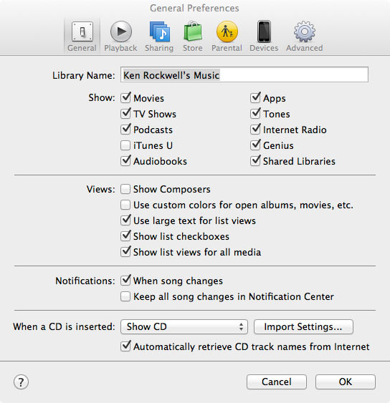Click the Import Settings button
This screenshot has height=403, width=390.
tap(303, 326)
